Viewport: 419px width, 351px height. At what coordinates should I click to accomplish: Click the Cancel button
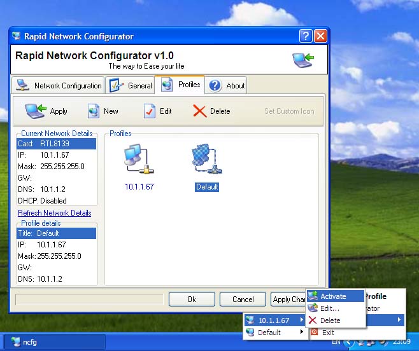click(x=243, y=299)
